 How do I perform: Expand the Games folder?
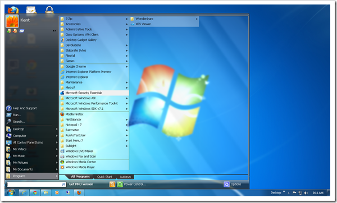pos(94,61)
